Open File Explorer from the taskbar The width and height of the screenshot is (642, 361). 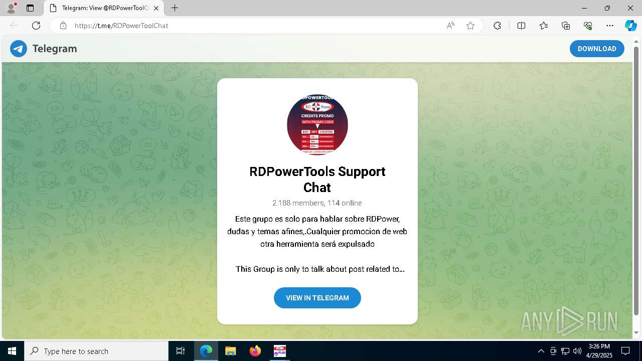230,351
